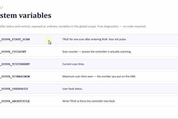Click the _SYSVA_TCYCURRENT variable name
Image resolution: width=178 pixels, height=119 pixels.
pos(15,64)
